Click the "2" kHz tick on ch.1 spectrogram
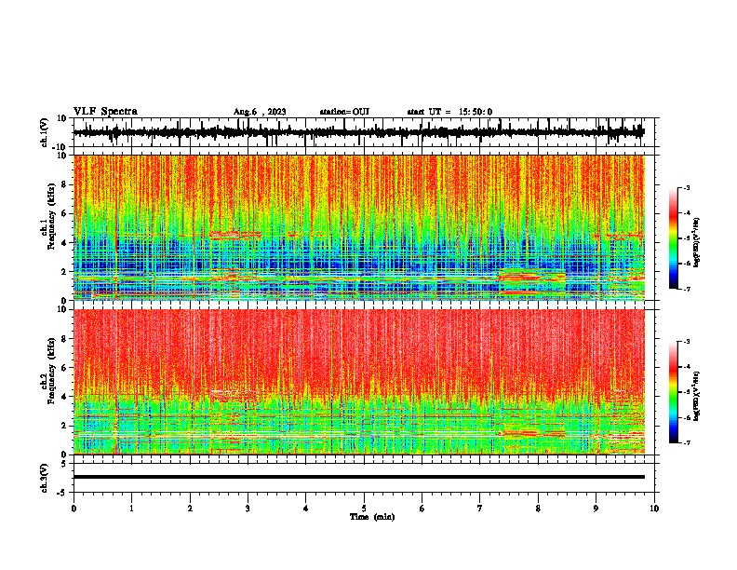The width and height of the screenshot is (737, 570). (x=64, y=271)
